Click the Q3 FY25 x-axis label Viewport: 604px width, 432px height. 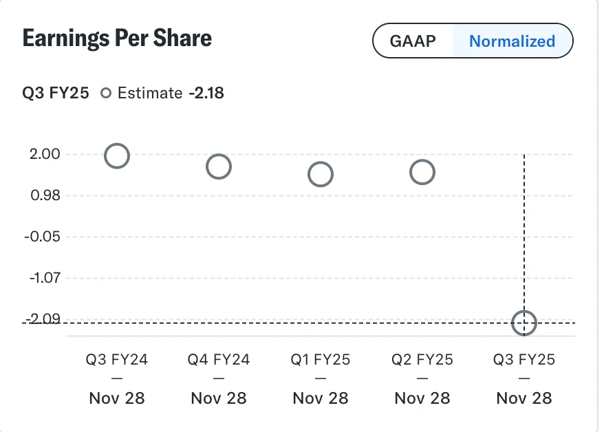click(524, 359)
